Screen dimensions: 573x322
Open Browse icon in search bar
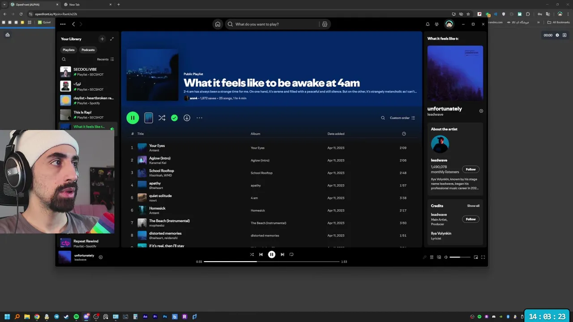(325, 24)
